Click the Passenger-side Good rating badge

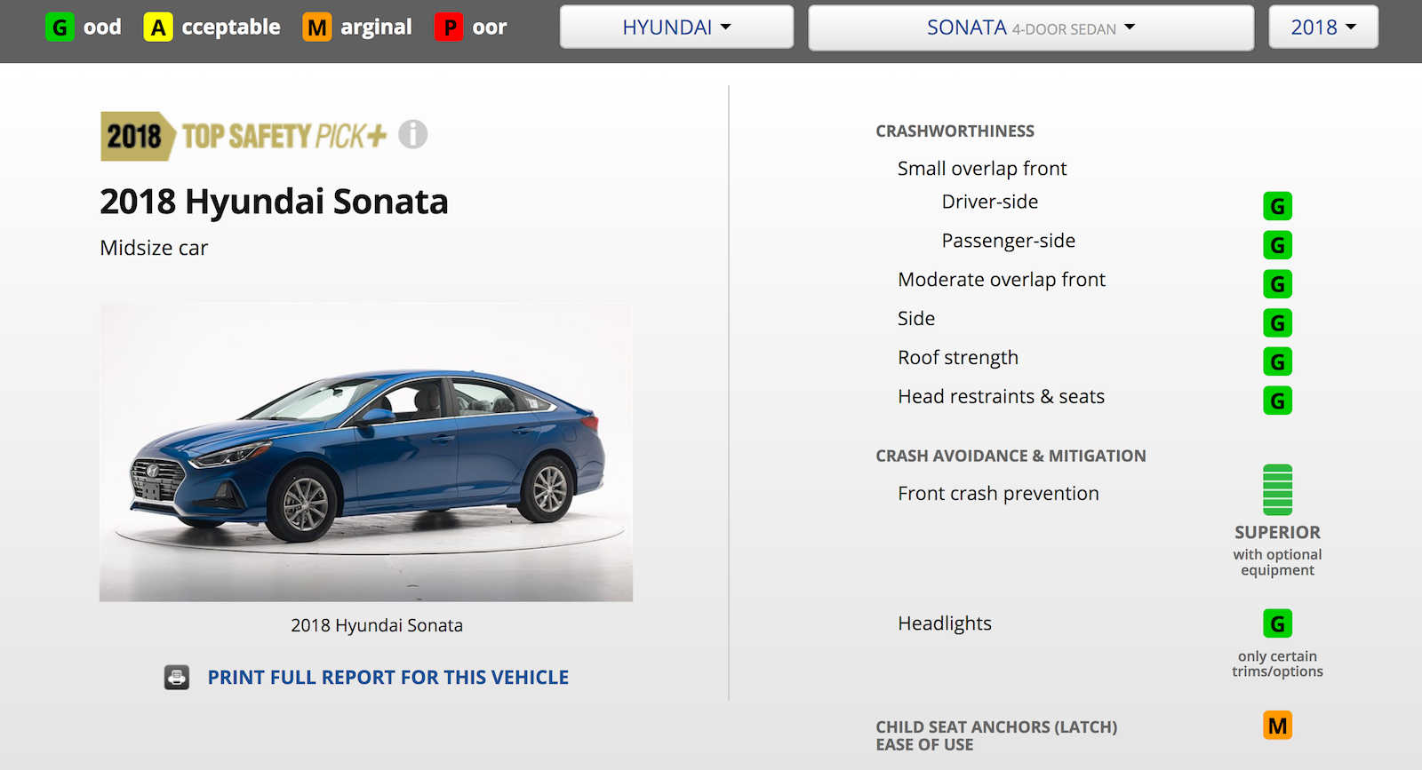point(1277,245)
